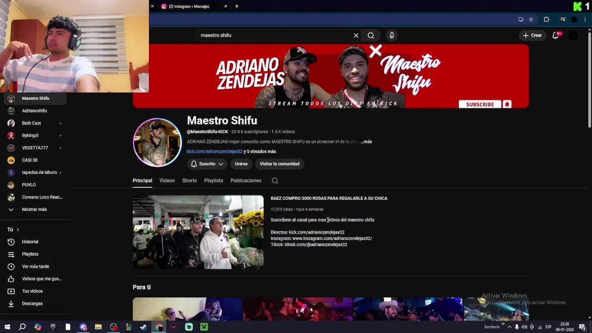Open channel Playlists tab

[214, 181]
